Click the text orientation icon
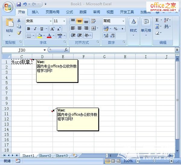 click(x=87, y=35)
